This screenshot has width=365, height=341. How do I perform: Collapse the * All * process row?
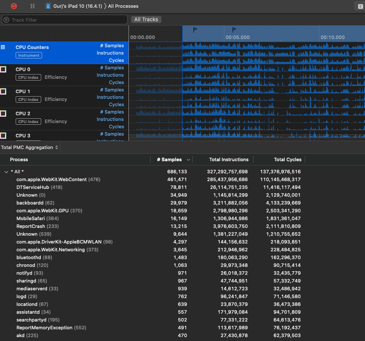tap(6, 172)
